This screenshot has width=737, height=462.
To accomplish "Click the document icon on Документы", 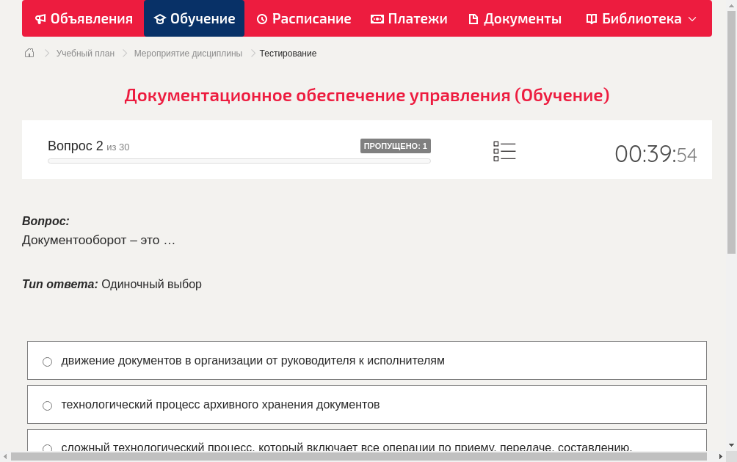I will point(476,18).
